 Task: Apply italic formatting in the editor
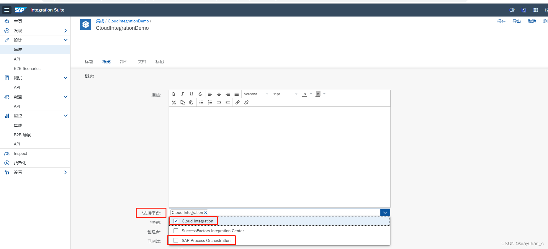182,94
